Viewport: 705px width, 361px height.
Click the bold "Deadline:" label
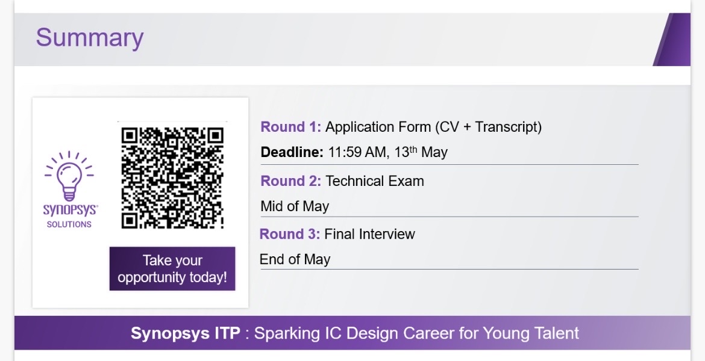coord(292,152)
